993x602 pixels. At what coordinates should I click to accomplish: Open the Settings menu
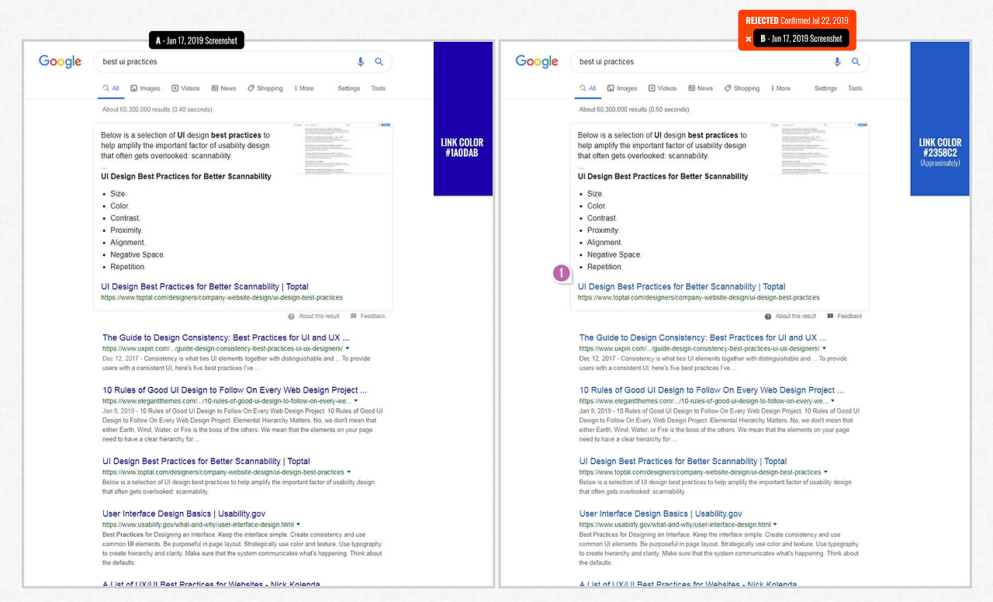(x=348, y=88)
